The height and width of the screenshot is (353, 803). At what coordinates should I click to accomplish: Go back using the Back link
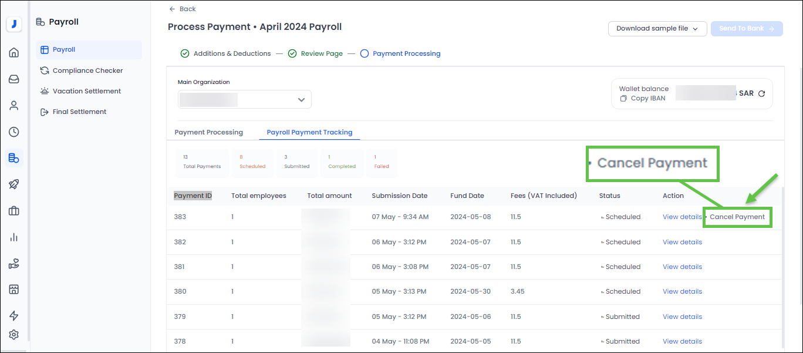[183, 9]
